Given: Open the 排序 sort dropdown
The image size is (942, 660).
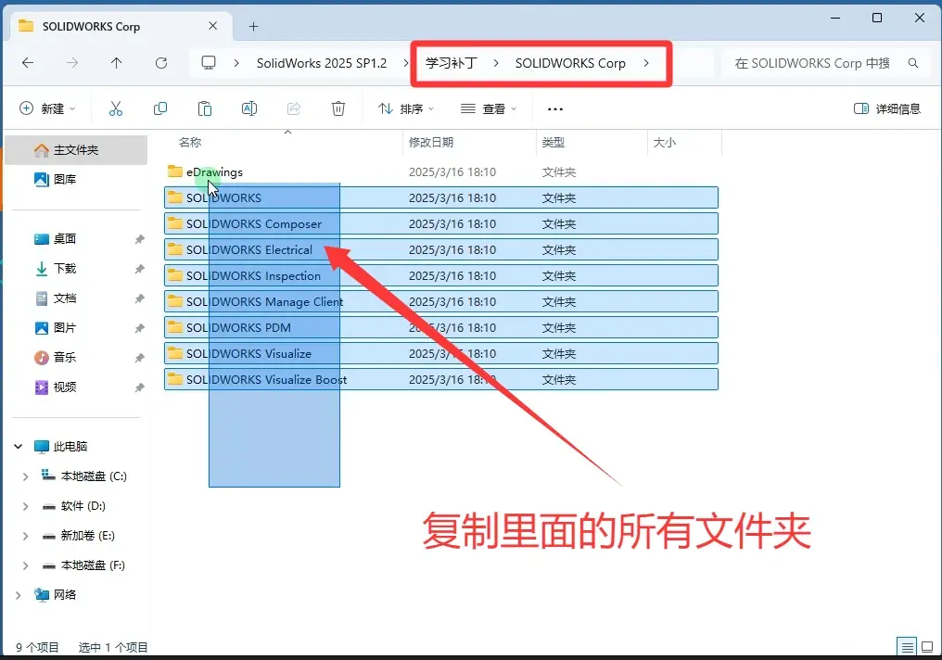Looking at the screenshot, I should click(x=405, y=108).
